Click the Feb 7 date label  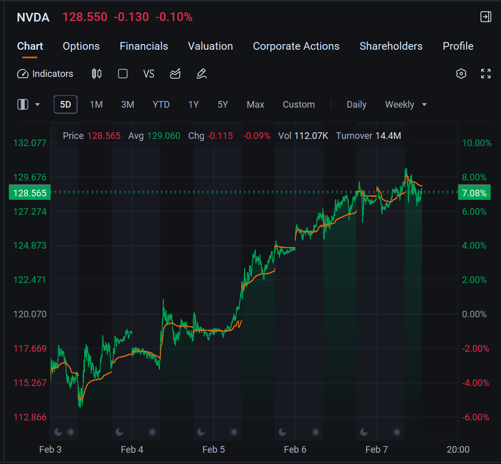click(376, 450)
